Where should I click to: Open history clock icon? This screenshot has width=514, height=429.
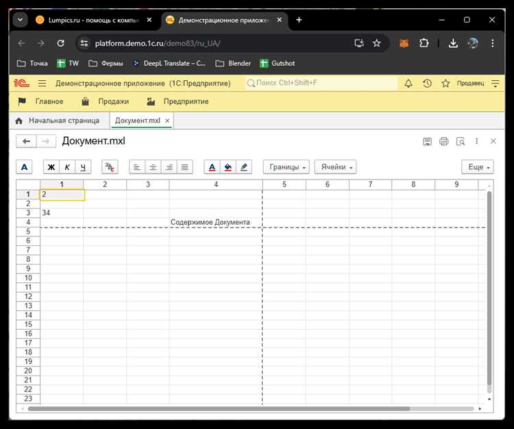point(427,83)
